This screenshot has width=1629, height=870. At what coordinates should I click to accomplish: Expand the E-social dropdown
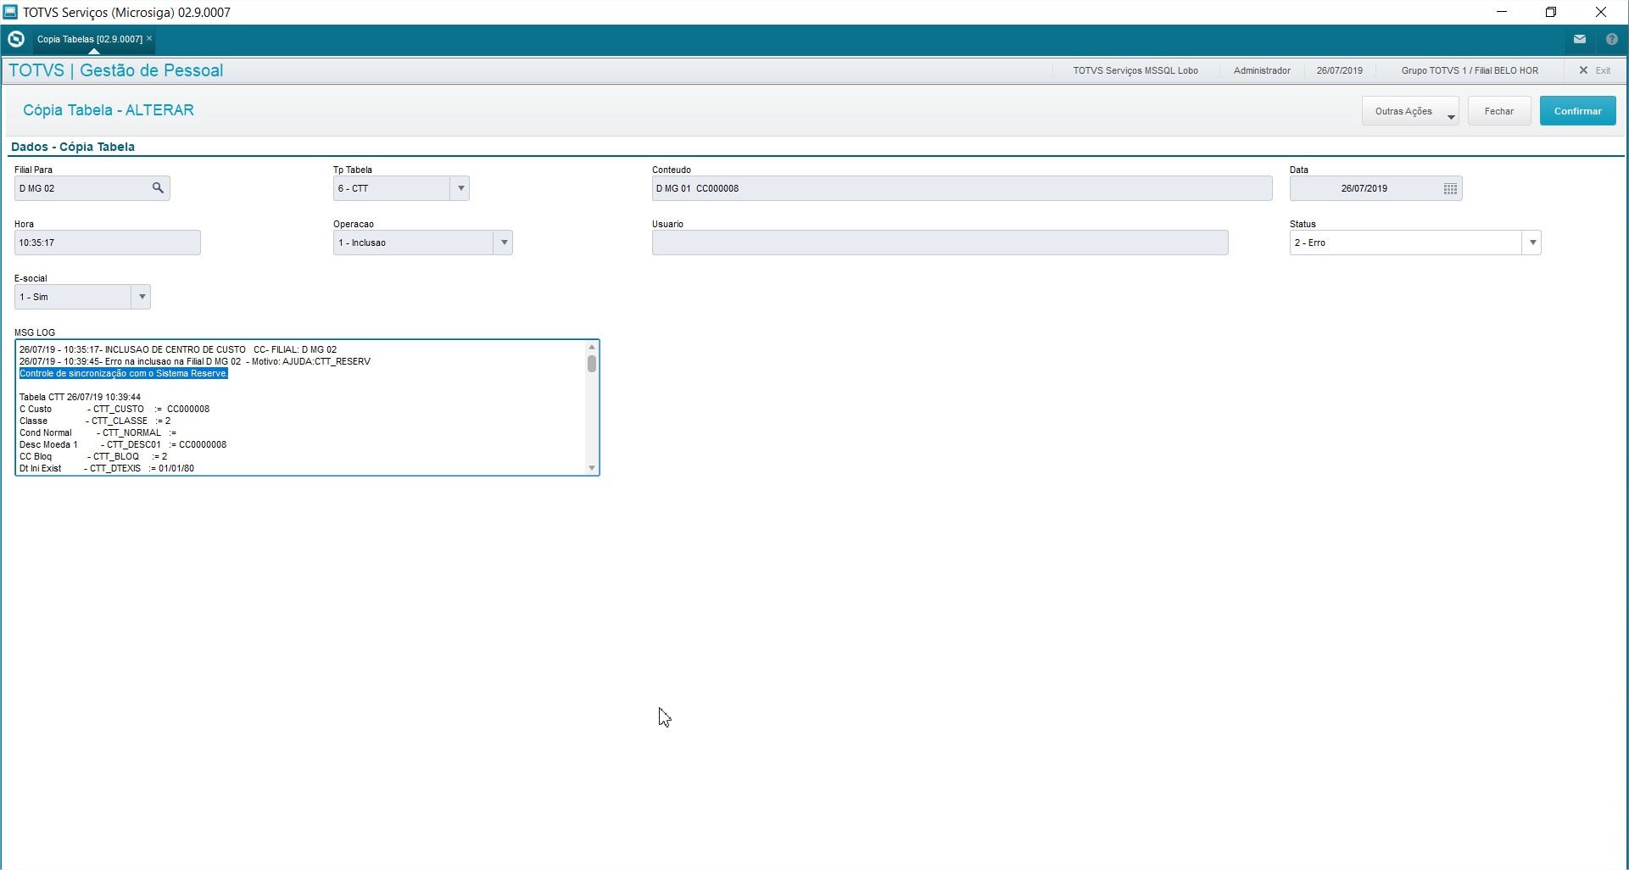(x=142, y=297)
